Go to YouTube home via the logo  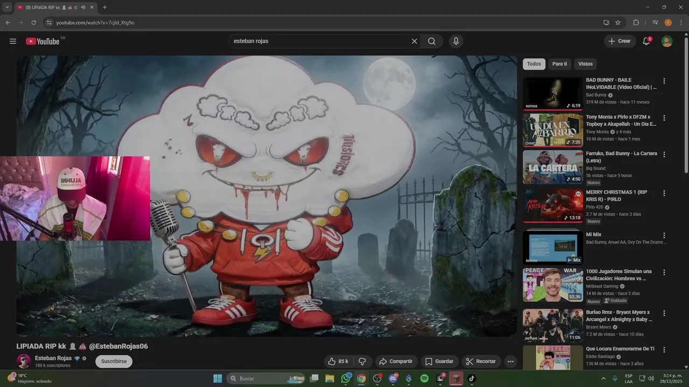tap(43, 41)
